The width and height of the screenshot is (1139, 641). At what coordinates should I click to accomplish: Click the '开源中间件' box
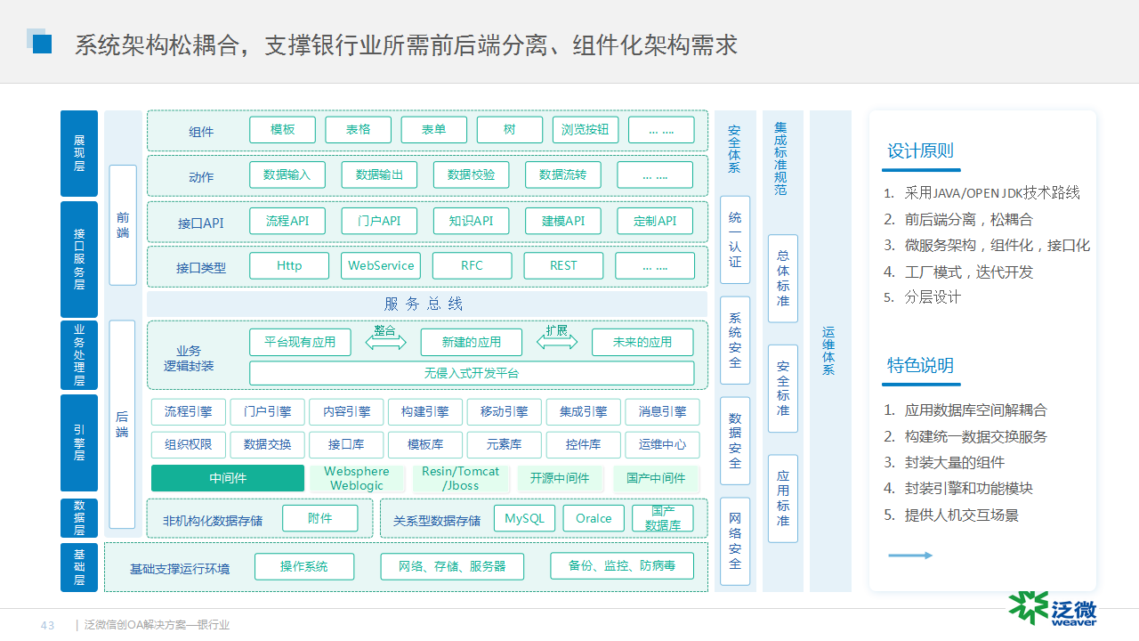point(560,478)
